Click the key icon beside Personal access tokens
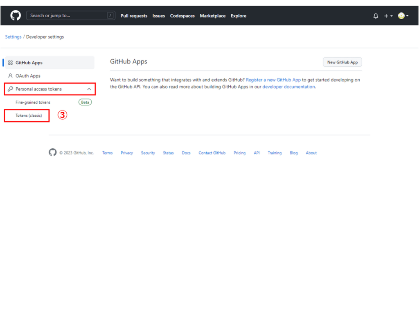Image resolution: width=419 pixels, height=315 pixels. [10, 89]
